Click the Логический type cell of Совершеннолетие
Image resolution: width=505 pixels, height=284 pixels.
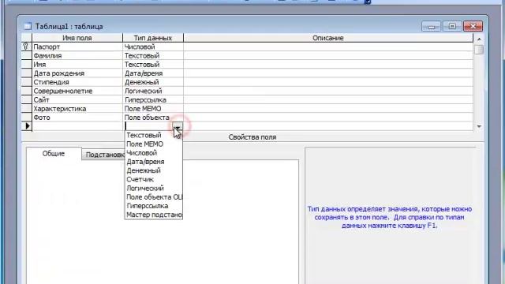point(153,92)
